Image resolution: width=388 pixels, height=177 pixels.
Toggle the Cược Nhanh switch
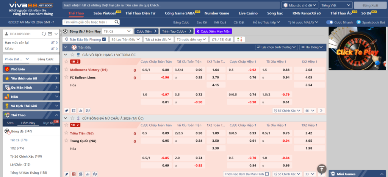click(330, 22)
